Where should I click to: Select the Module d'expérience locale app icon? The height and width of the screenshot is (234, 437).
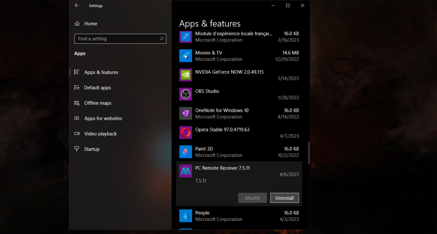[x=186, y=37]
